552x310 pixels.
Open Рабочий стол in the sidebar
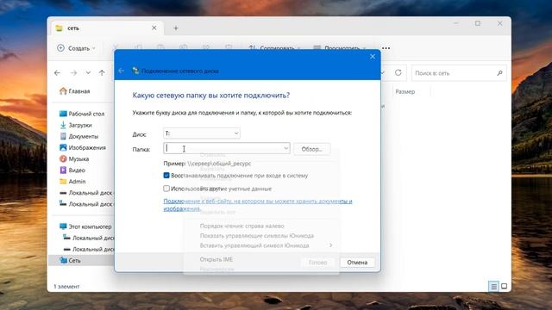tap(82, 114)
